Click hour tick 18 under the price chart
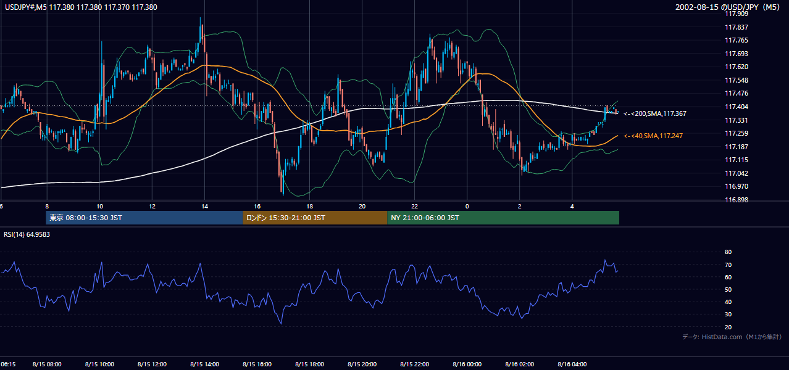 click(x=309, y=207)
